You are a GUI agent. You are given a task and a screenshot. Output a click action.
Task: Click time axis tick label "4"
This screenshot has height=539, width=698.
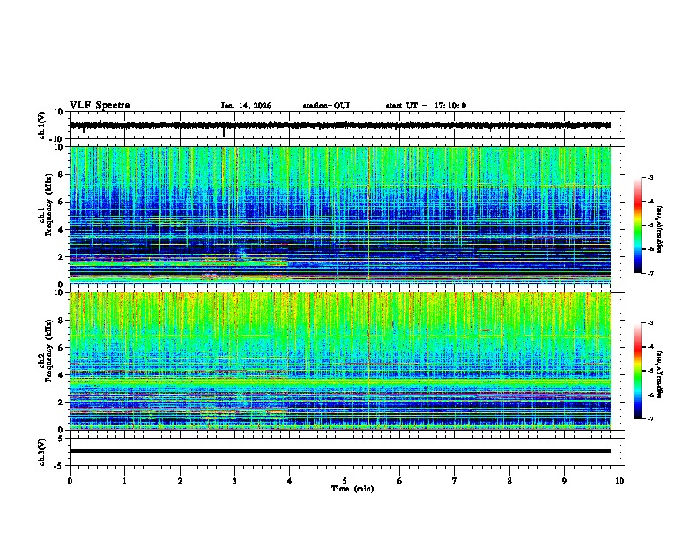click(290, 481)
